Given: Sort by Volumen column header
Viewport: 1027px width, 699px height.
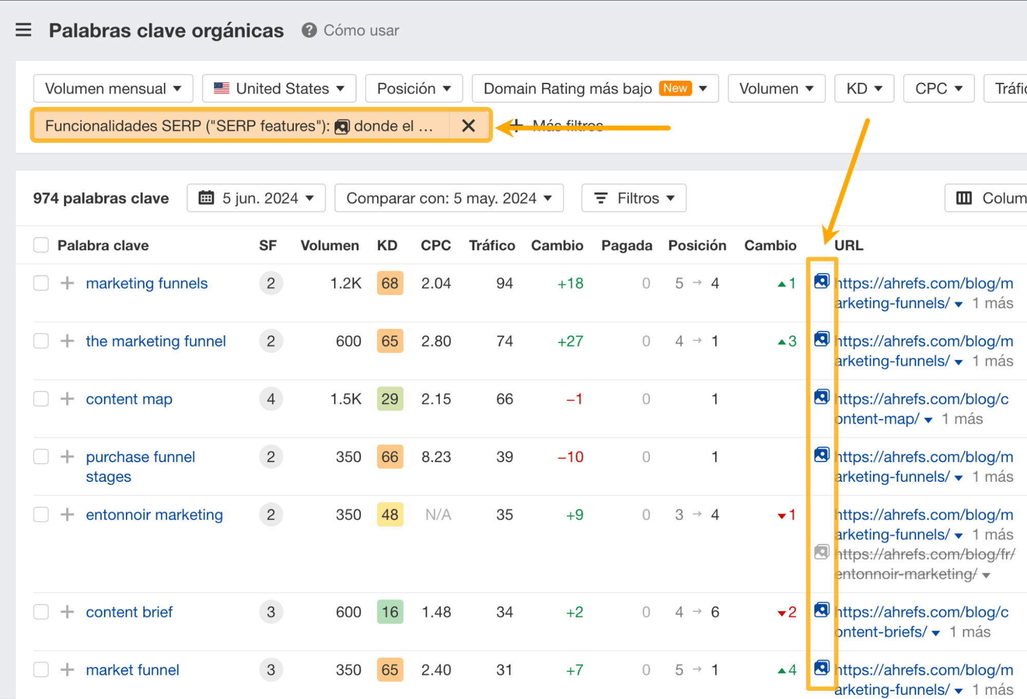Looking at the screenshot, I should 329,245.
